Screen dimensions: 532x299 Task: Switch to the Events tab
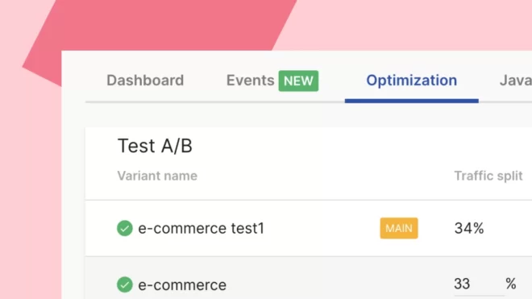coord(251,81)
